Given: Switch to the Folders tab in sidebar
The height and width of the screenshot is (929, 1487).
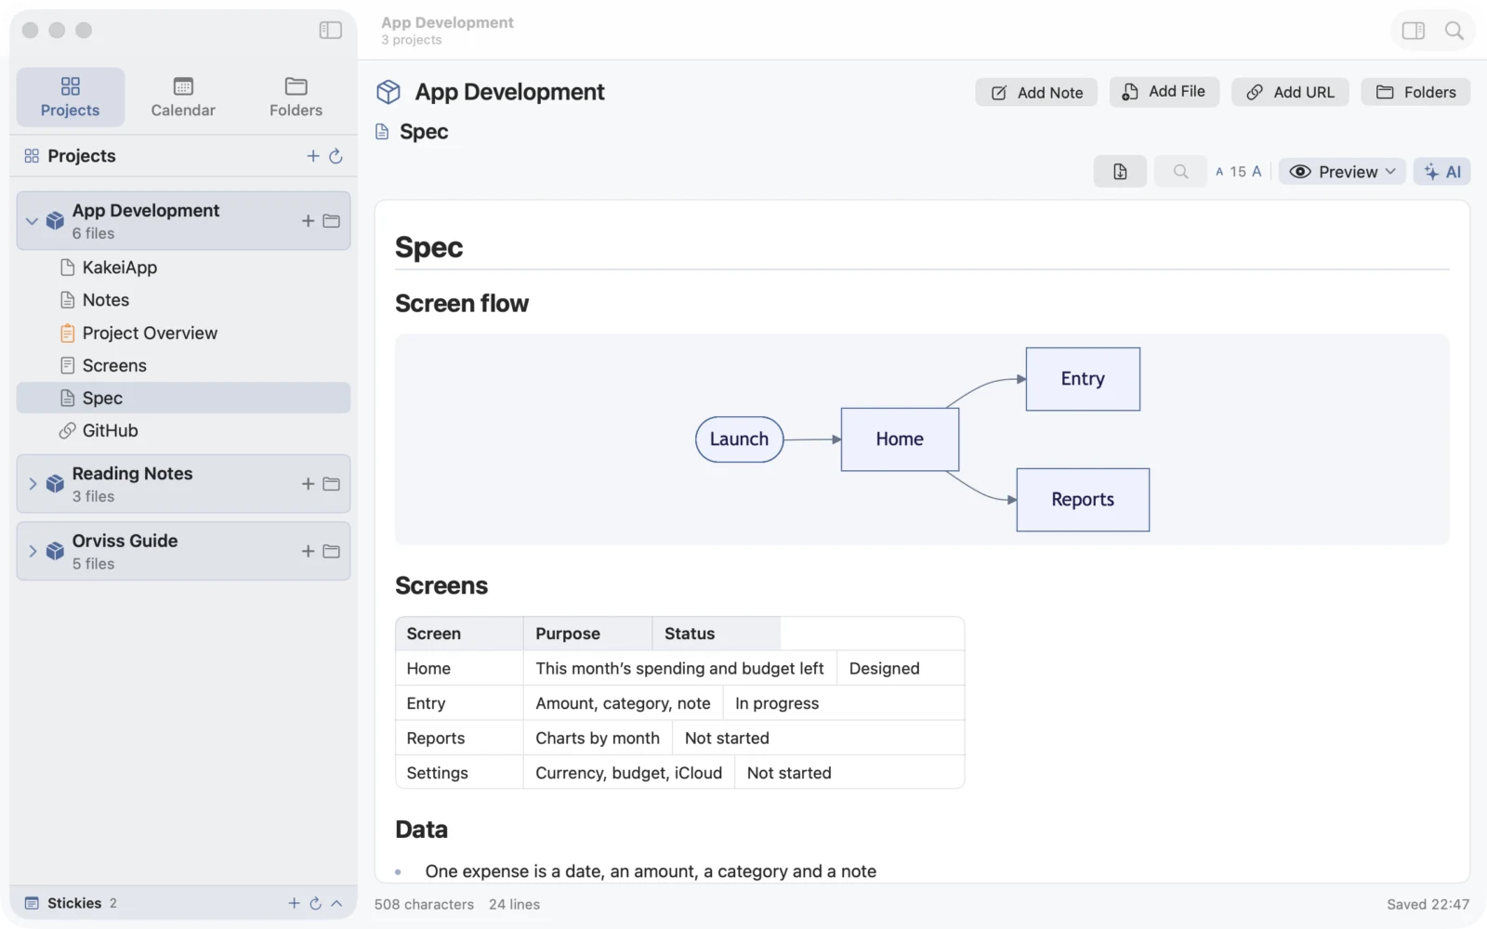Looking at the screenshot, I should (x=296, y=97).
